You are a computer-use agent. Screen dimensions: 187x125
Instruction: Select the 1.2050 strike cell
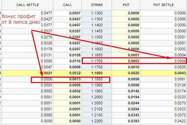[97, 103]
